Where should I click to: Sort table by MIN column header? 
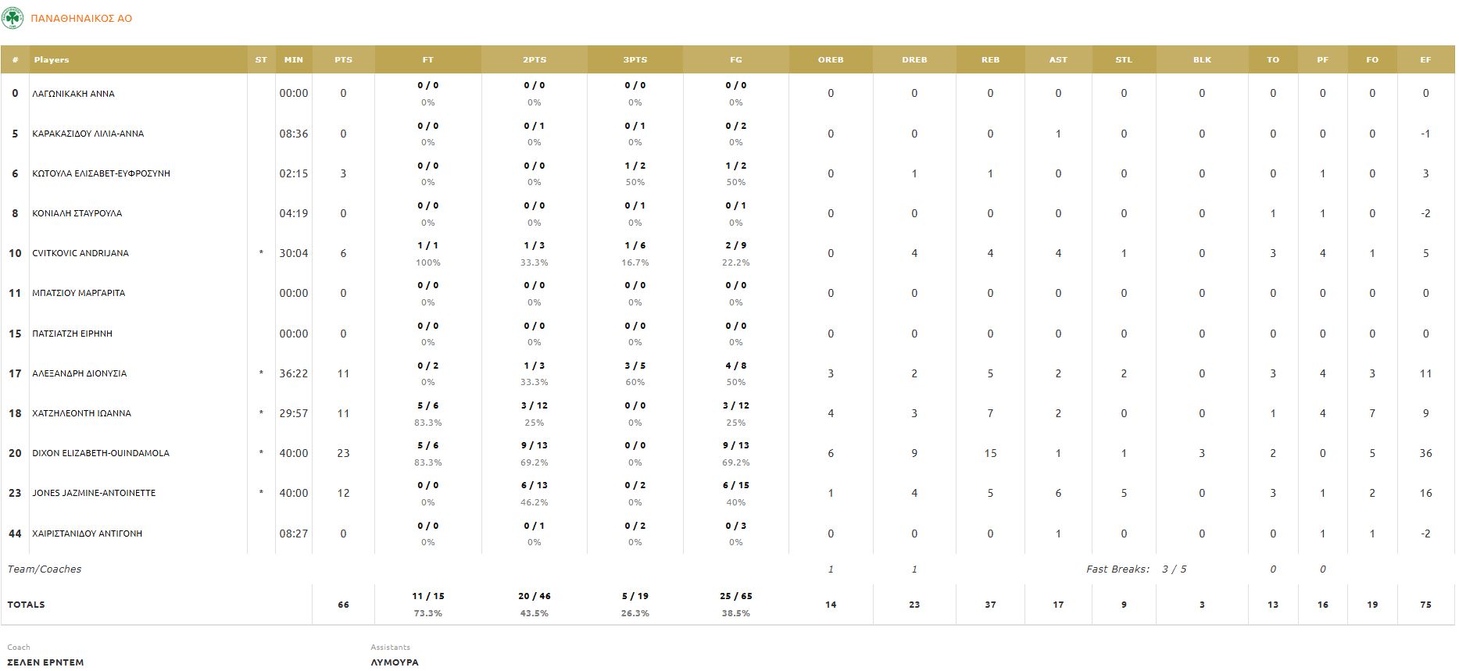pos(294,60)
